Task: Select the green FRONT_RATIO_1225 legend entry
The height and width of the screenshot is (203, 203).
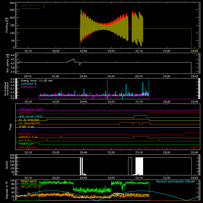Action: 33,184
